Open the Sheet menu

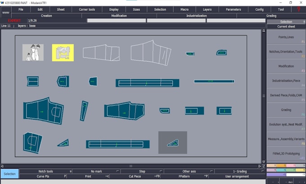pyautogui.click(x=61, y=9)
